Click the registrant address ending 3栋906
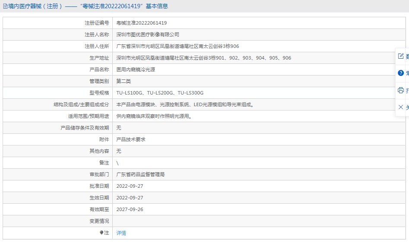Image resolution: width=409 pixels, height=243 pixels. coord(178,47)
